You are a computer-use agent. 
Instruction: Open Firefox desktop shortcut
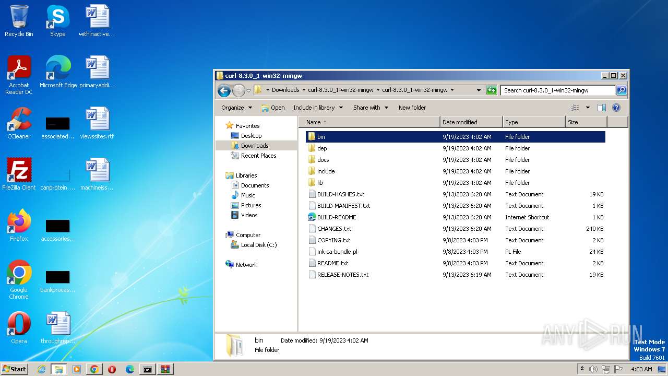(19, 226)
